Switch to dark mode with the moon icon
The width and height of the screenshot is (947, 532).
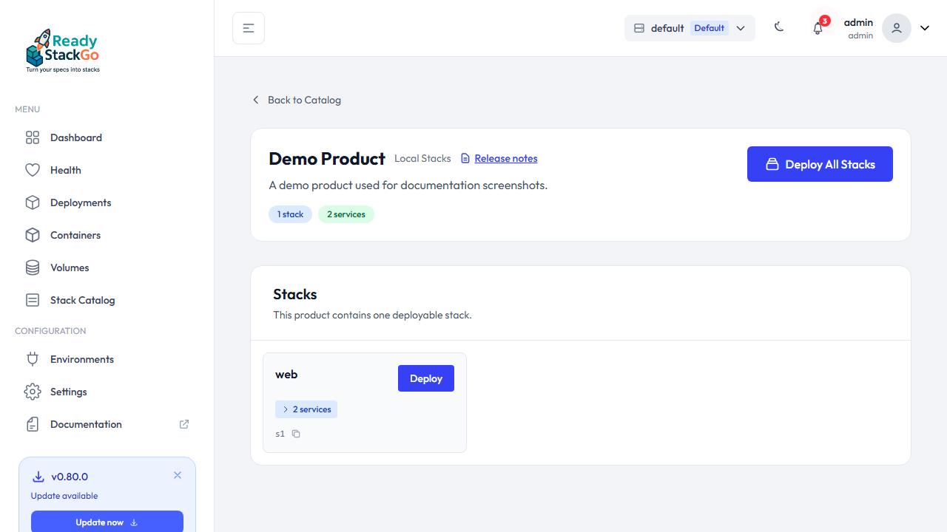(779, 27)
